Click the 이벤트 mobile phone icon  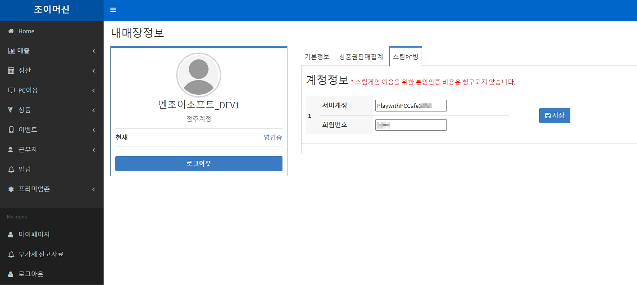pos(11,130)
